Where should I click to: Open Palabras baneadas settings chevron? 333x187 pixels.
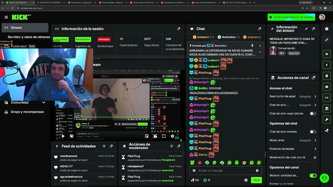315,149
